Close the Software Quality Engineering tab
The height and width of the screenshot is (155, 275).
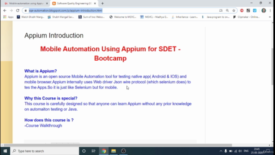click(x=95, y=3)
